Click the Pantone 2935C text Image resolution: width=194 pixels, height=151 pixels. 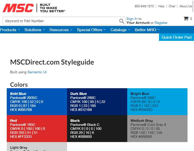(x=24, y=98)
